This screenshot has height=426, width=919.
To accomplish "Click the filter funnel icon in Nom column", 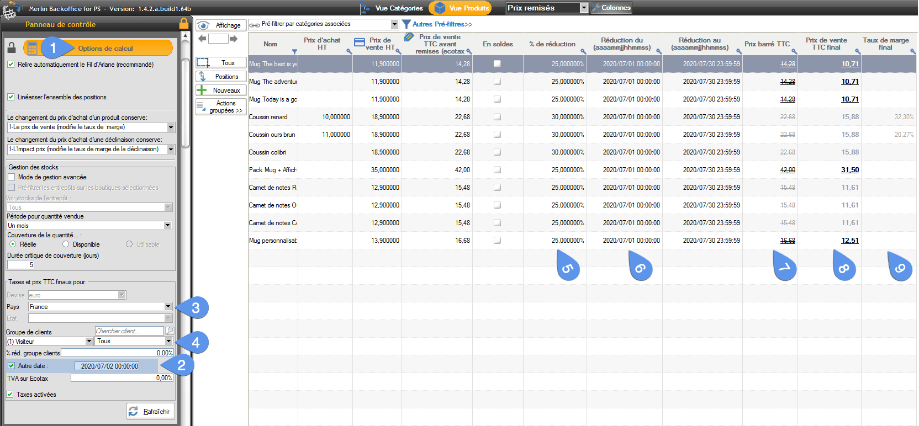I will pyautogui.click(x=294, y=52).
